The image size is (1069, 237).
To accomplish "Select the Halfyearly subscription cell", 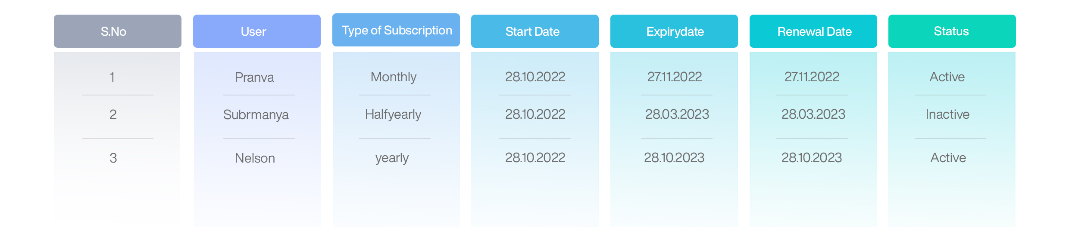I will tap(393, 114).
